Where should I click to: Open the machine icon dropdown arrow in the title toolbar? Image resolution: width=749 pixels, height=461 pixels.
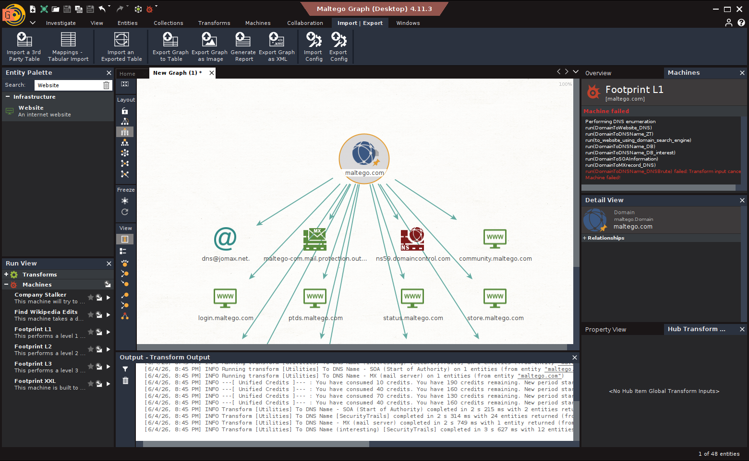pos(156,7)
